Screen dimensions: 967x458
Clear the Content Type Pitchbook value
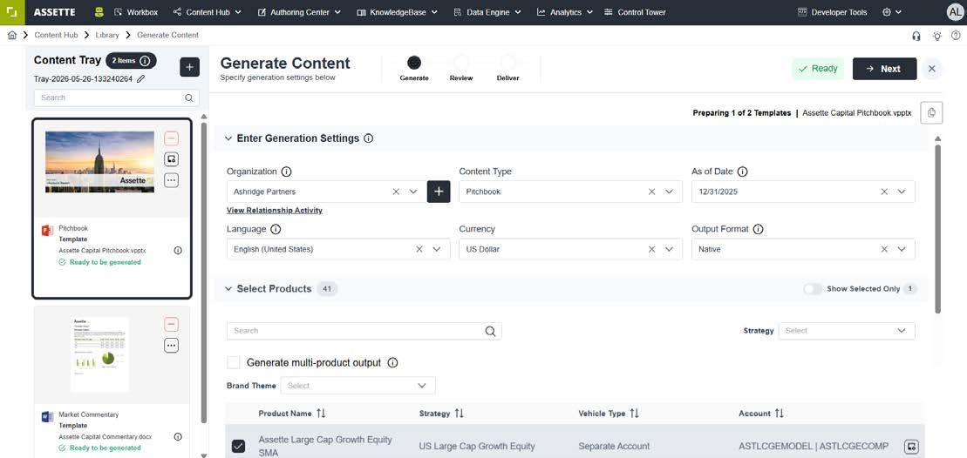[651, 192]
